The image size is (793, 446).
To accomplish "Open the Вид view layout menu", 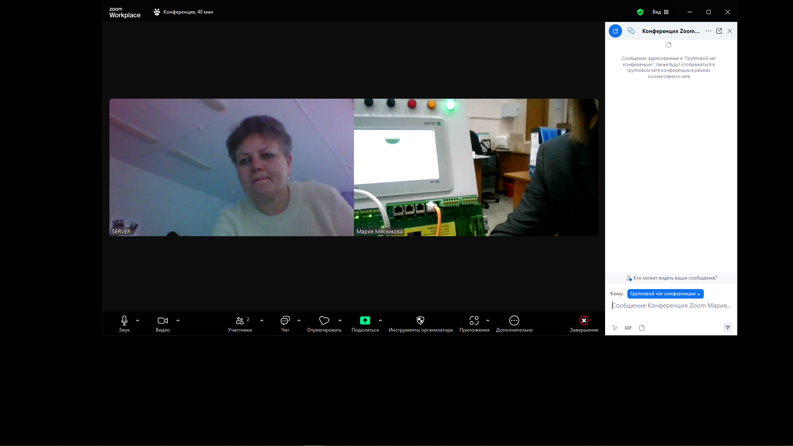I will 660,12.
